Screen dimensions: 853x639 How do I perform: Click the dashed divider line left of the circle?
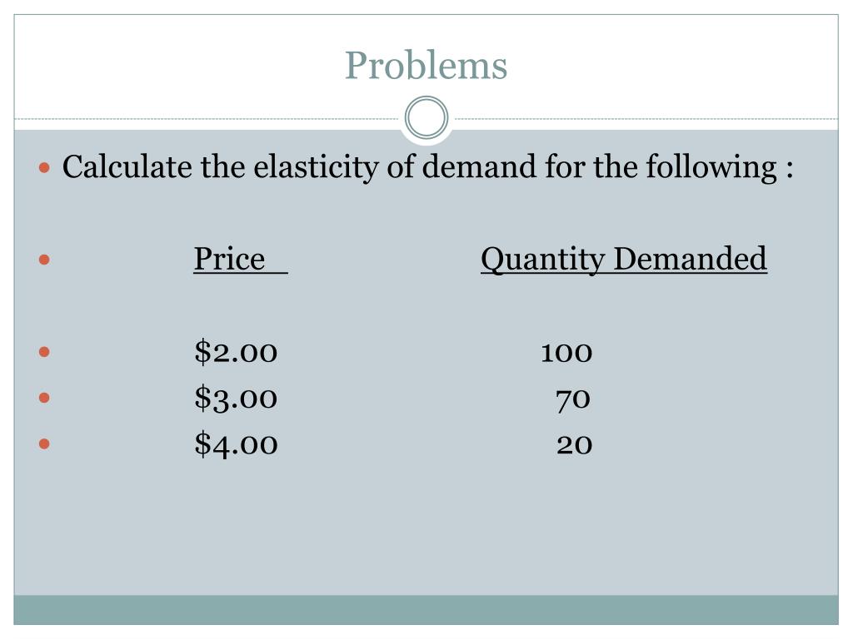click(207, 118)
